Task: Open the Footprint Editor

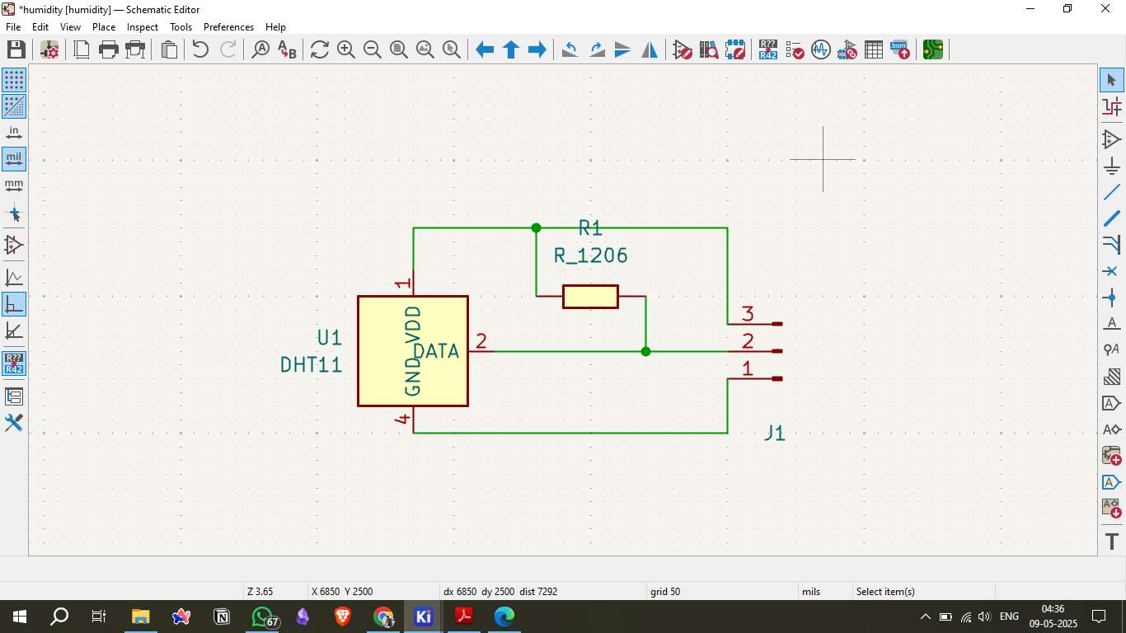Action: (735, 49)
